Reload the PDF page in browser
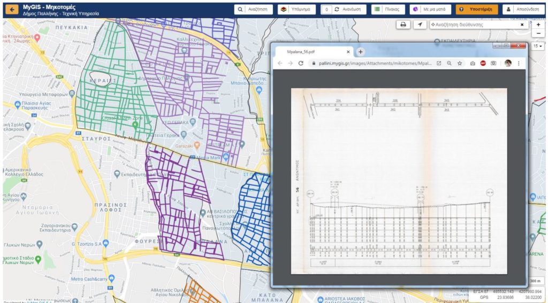This screenshot has width=548, height=303. (301, 63)
